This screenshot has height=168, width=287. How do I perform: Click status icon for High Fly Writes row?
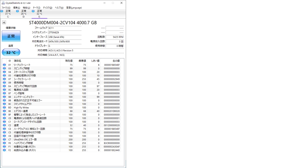(4, 107)
